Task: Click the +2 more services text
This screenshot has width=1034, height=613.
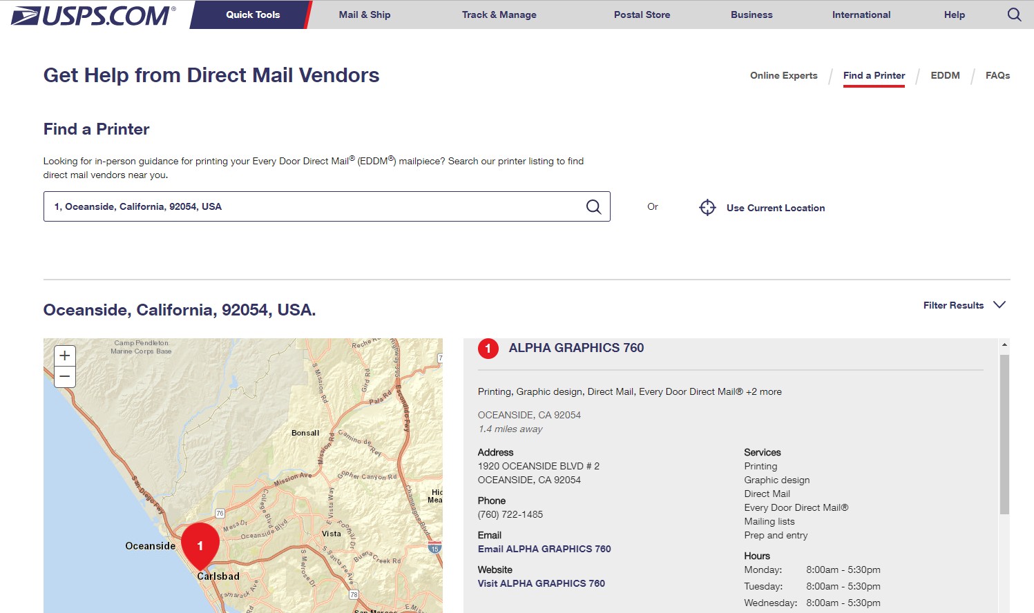Action: (x=764, y=391)
